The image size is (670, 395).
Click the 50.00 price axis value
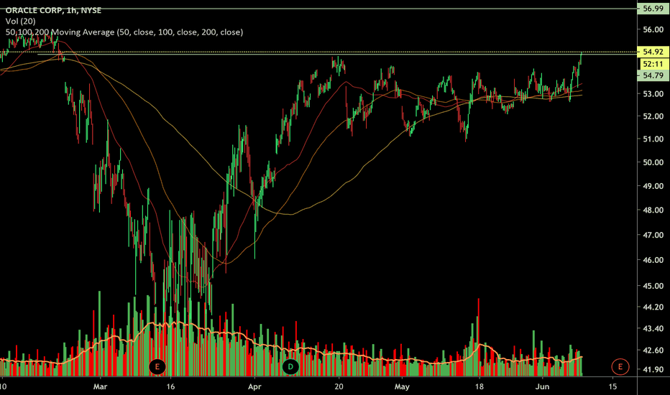click(653, 162)
